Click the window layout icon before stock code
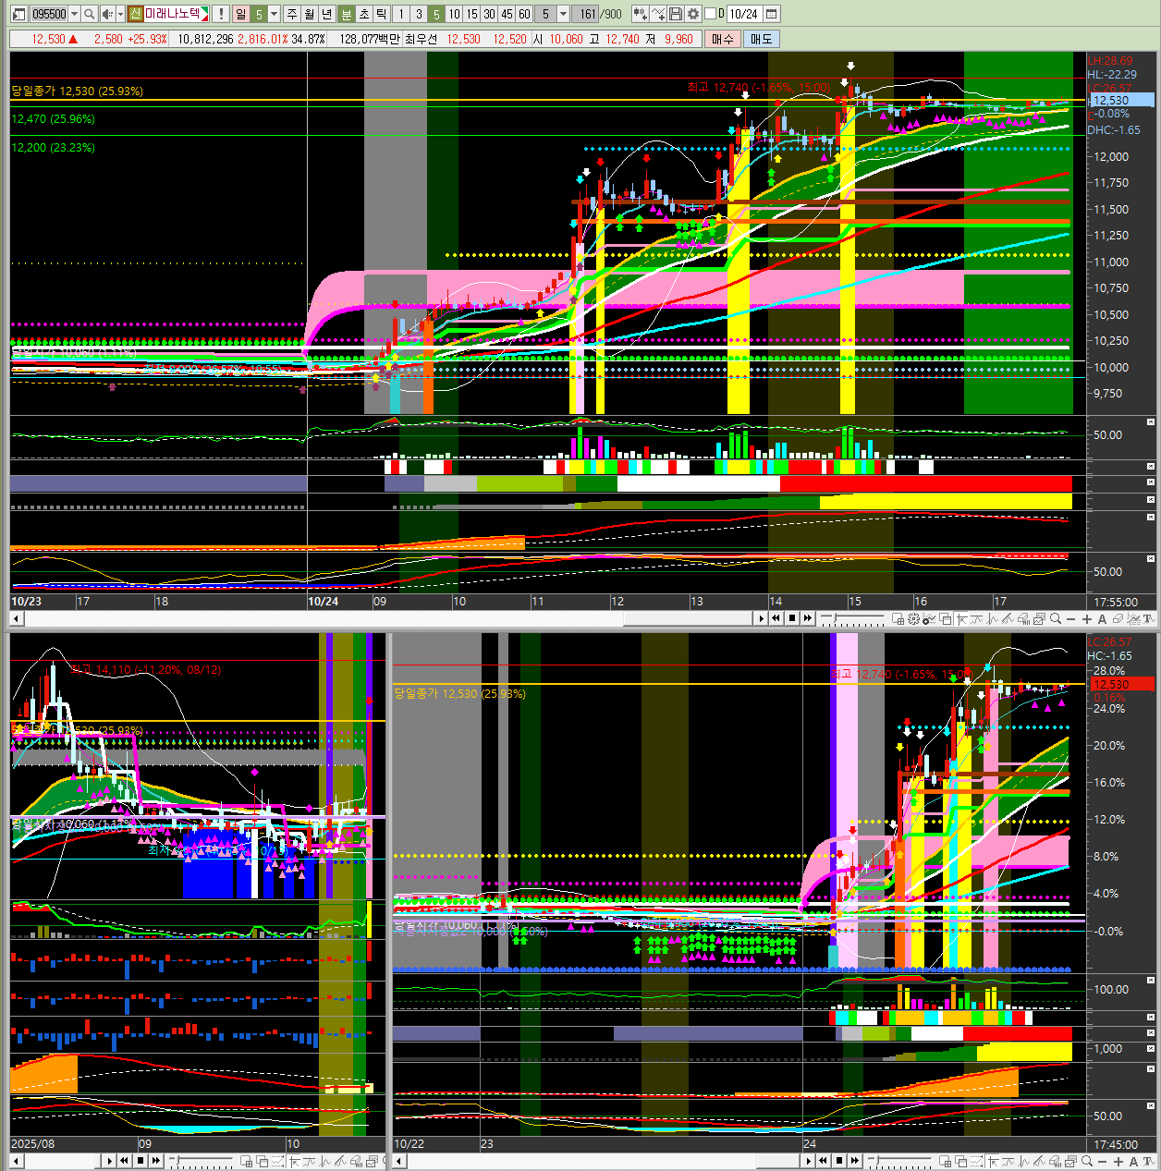1161x1171 pixels. pos(18,14)
